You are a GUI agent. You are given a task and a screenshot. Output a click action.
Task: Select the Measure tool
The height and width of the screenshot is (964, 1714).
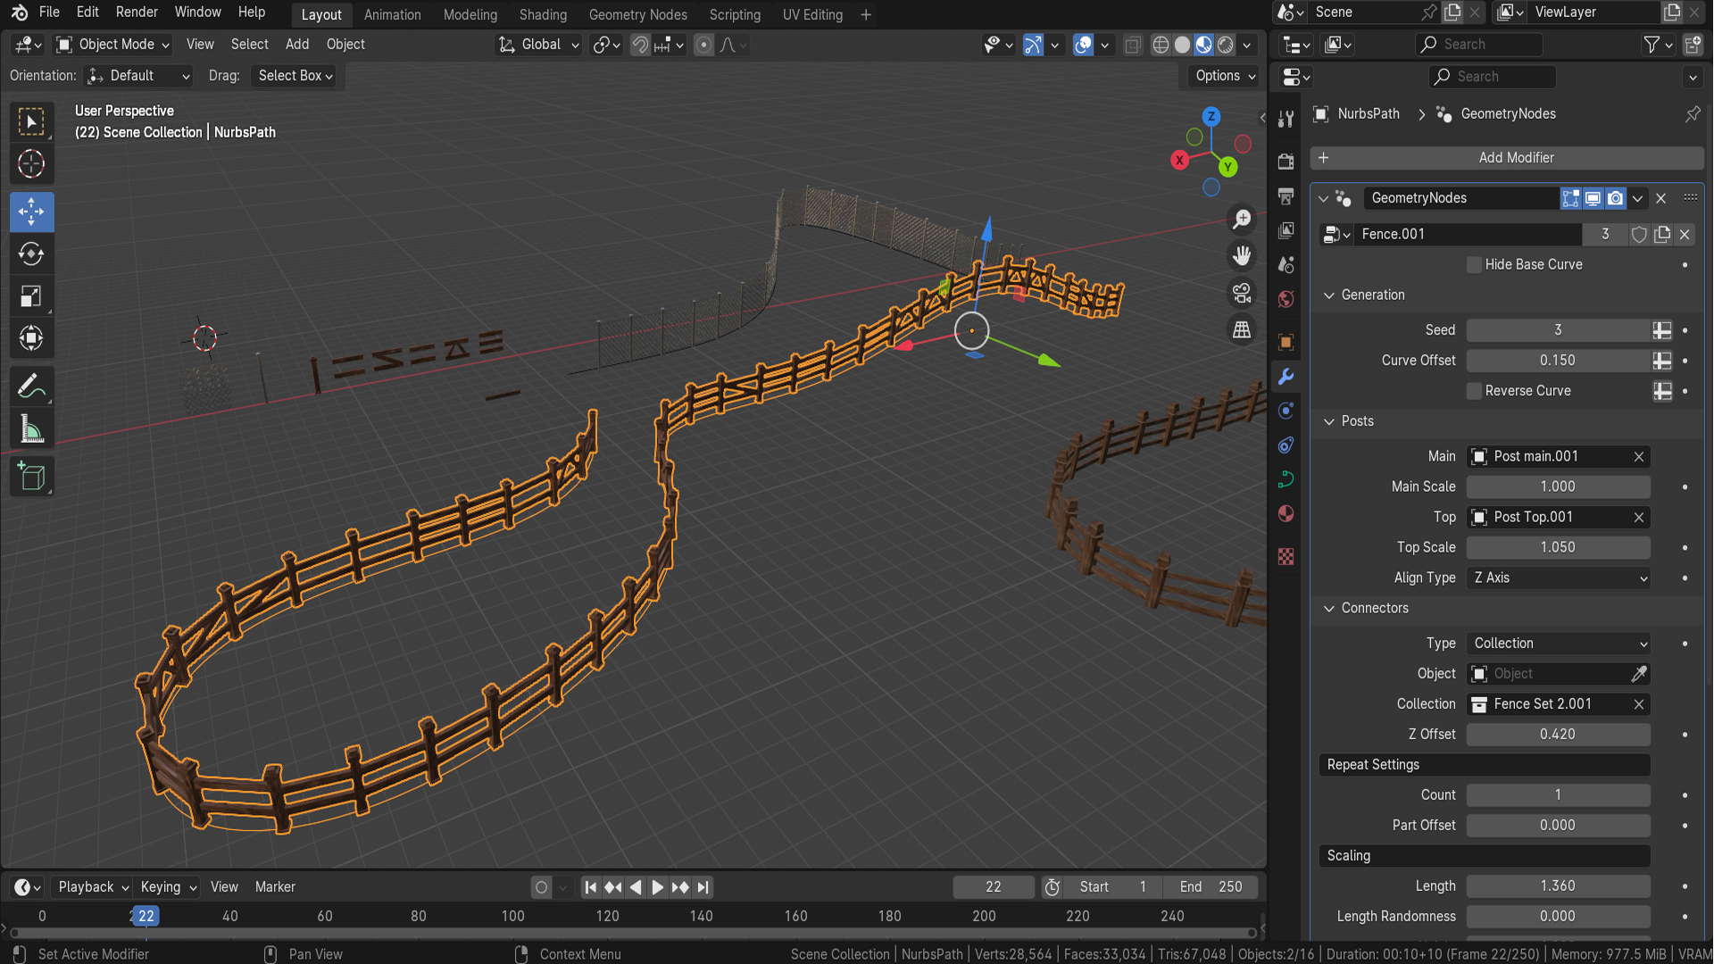[x=31, y=429]
